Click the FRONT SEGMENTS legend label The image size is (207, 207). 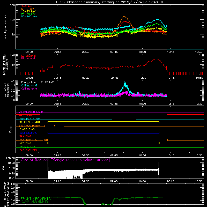35,199
